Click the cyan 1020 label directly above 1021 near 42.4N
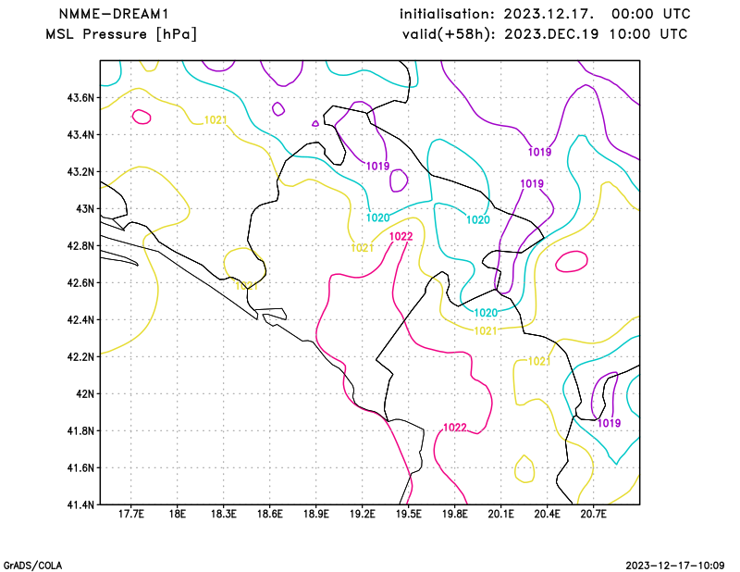This screenshot has height=572, width=740. tap(486, 313)
